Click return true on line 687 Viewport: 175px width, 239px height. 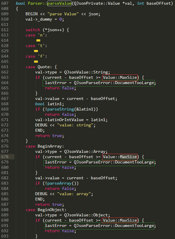pyautogui.click(x=50, y=204)
